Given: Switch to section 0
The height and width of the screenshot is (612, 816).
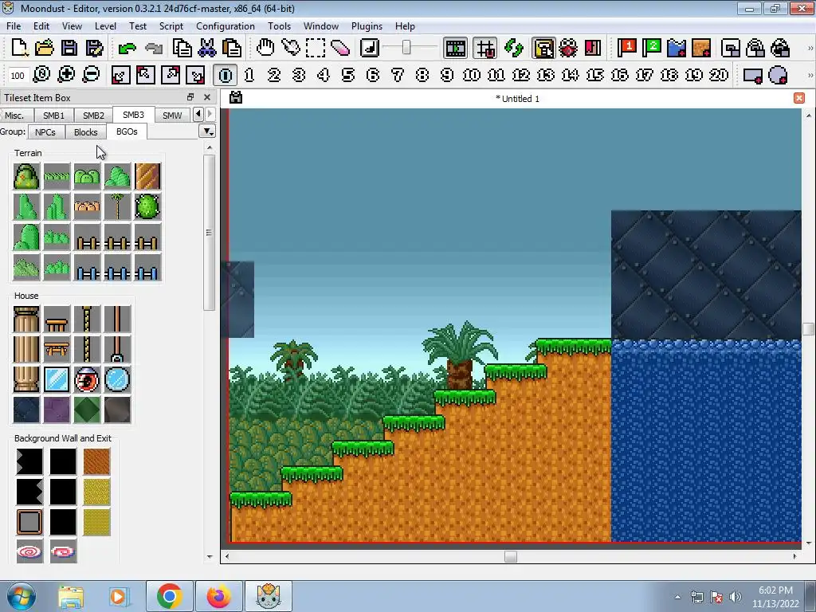Looking at the screenshot, I should tap(225, 75).
